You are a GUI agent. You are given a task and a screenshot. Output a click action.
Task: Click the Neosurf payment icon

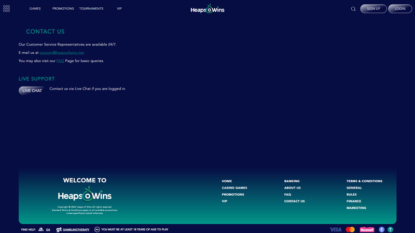[x=367, y=229]
